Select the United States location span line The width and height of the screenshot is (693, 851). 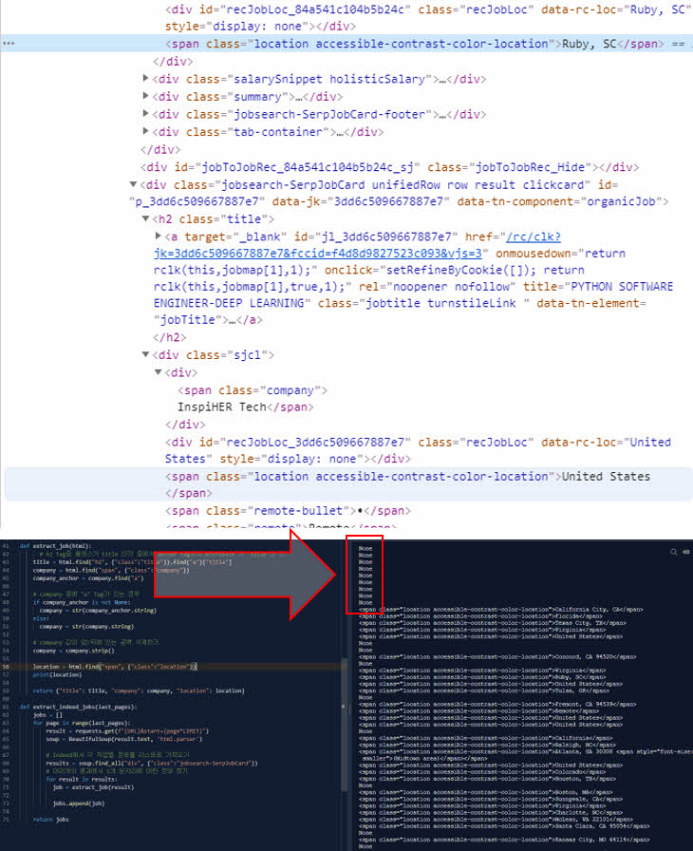click(348, 484)
